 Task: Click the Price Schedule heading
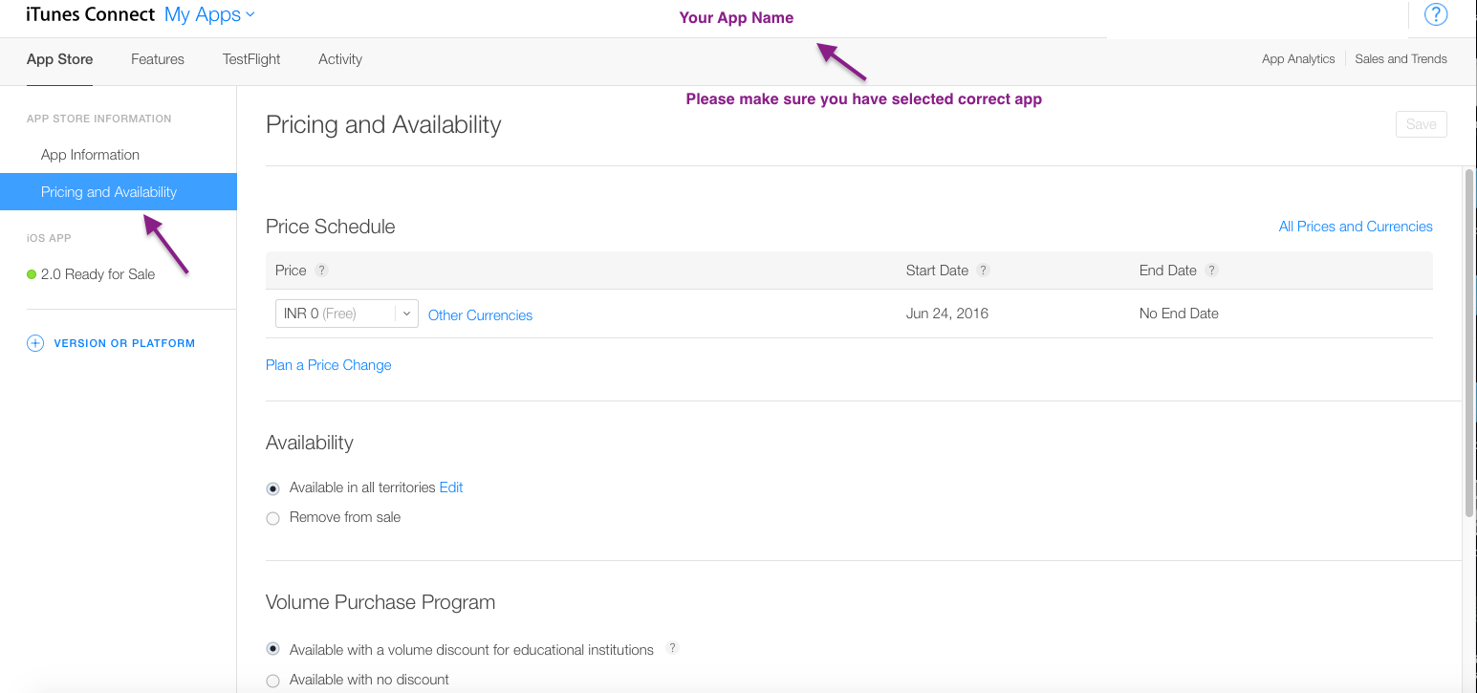(x=330, y=227)
